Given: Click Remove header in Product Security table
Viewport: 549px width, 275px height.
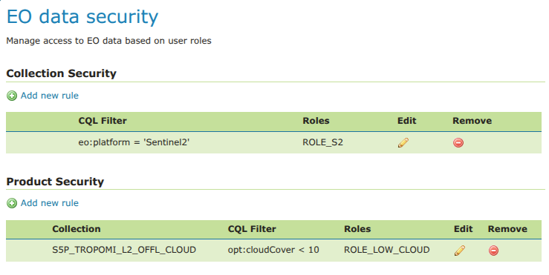Looking at the screenshot, I should [x=507, y=229].
